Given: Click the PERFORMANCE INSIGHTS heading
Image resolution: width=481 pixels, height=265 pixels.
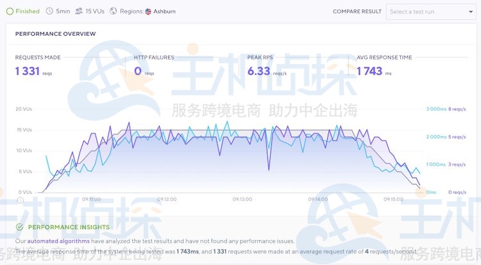Looking at the screenshot, I should (69, 227).
